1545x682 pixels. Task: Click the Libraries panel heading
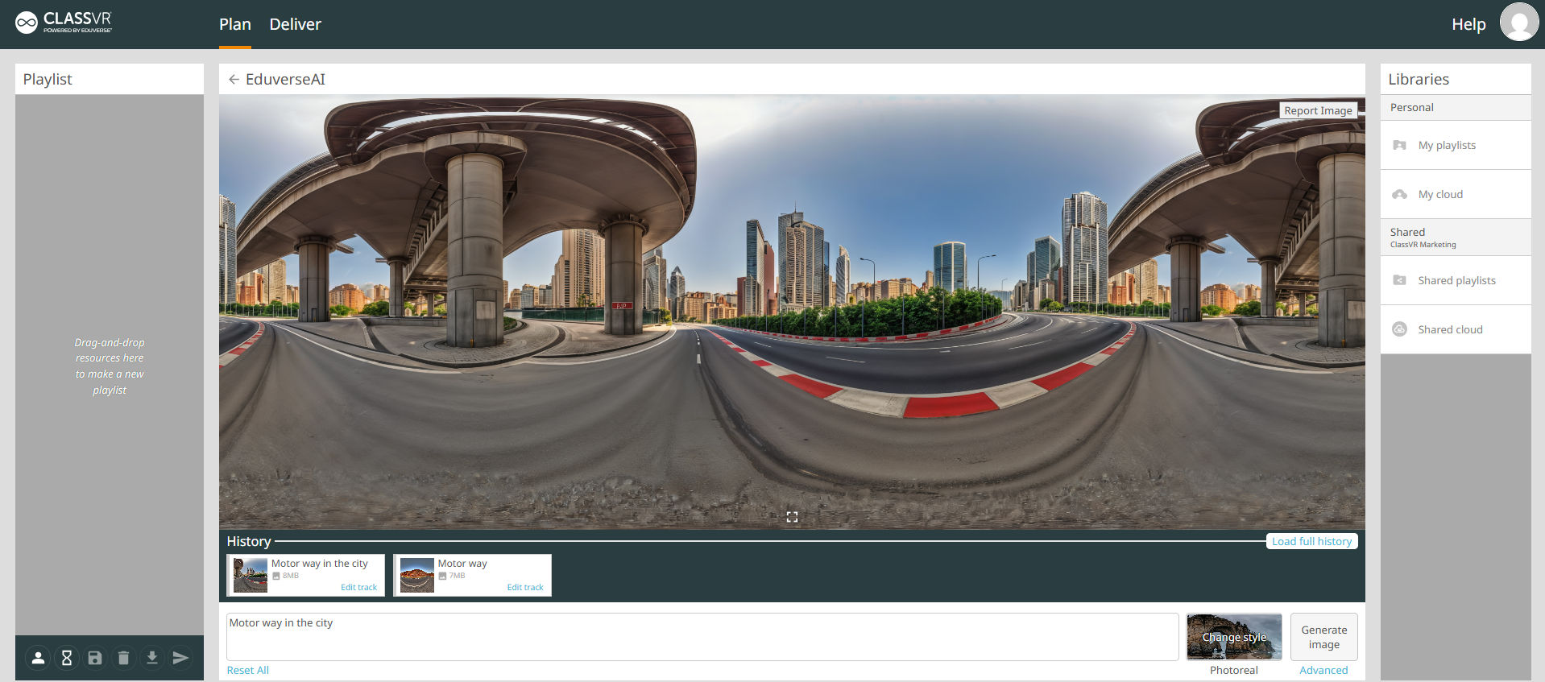click(1419, 79)
